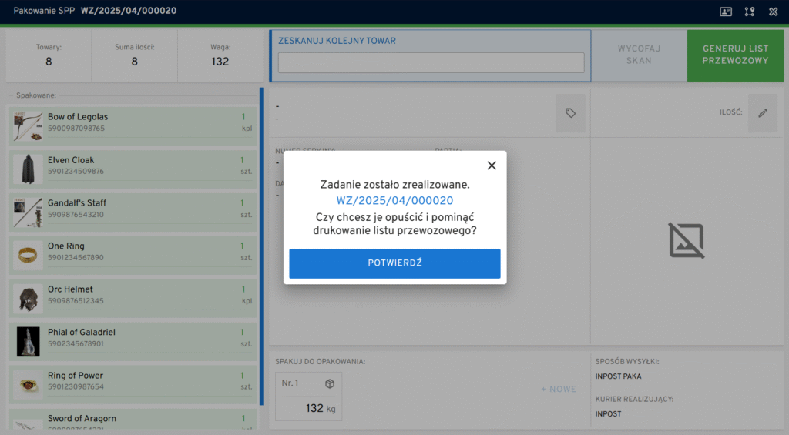Select the One Ring list item

tap(133, 253)
